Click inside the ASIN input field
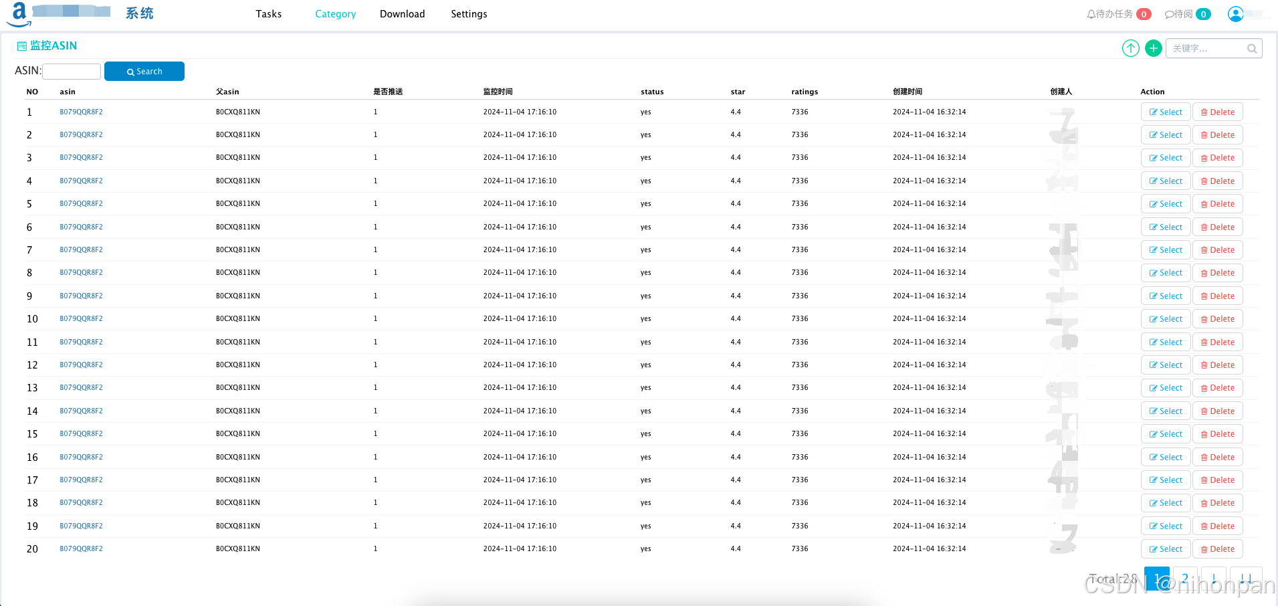Screen dimensions: 1278x606 71,71
